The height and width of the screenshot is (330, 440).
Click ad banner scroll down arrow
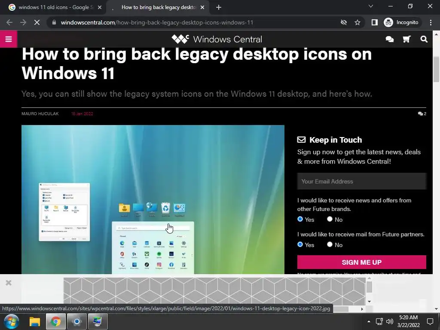369,301
